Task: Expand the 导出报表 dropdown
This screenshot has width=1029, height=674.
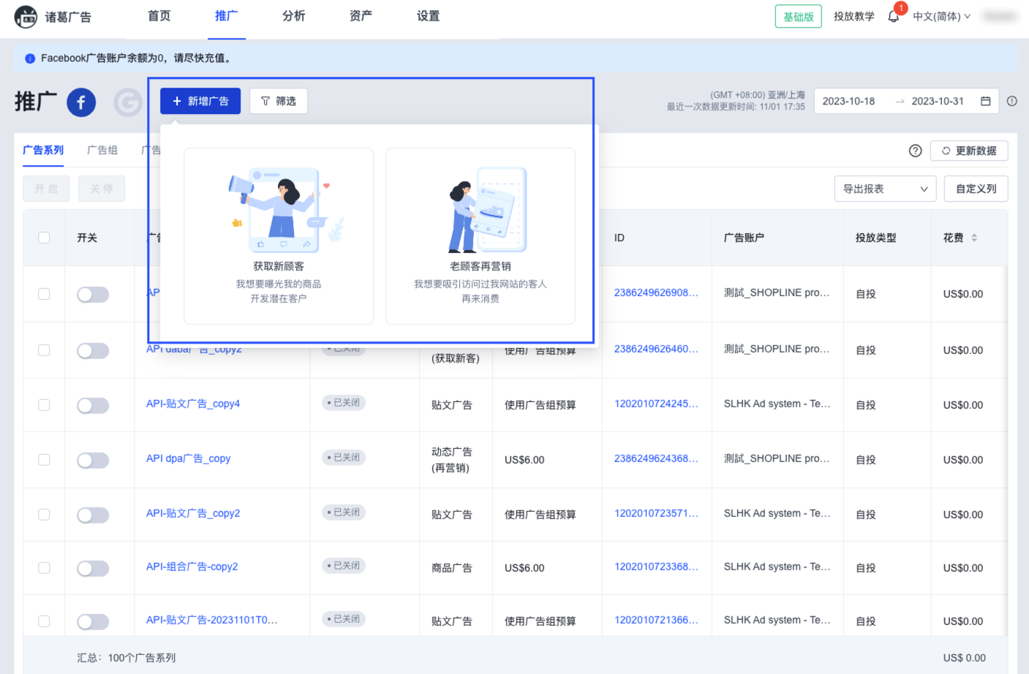Action: pos(884,189)
